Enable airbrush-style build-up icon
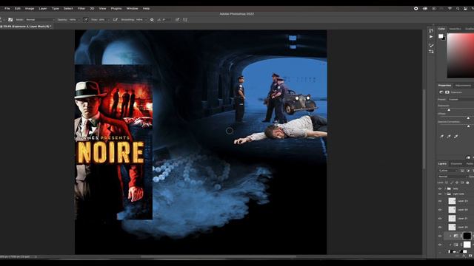This screenshot has width=474, height=266. tap(116, 20)
